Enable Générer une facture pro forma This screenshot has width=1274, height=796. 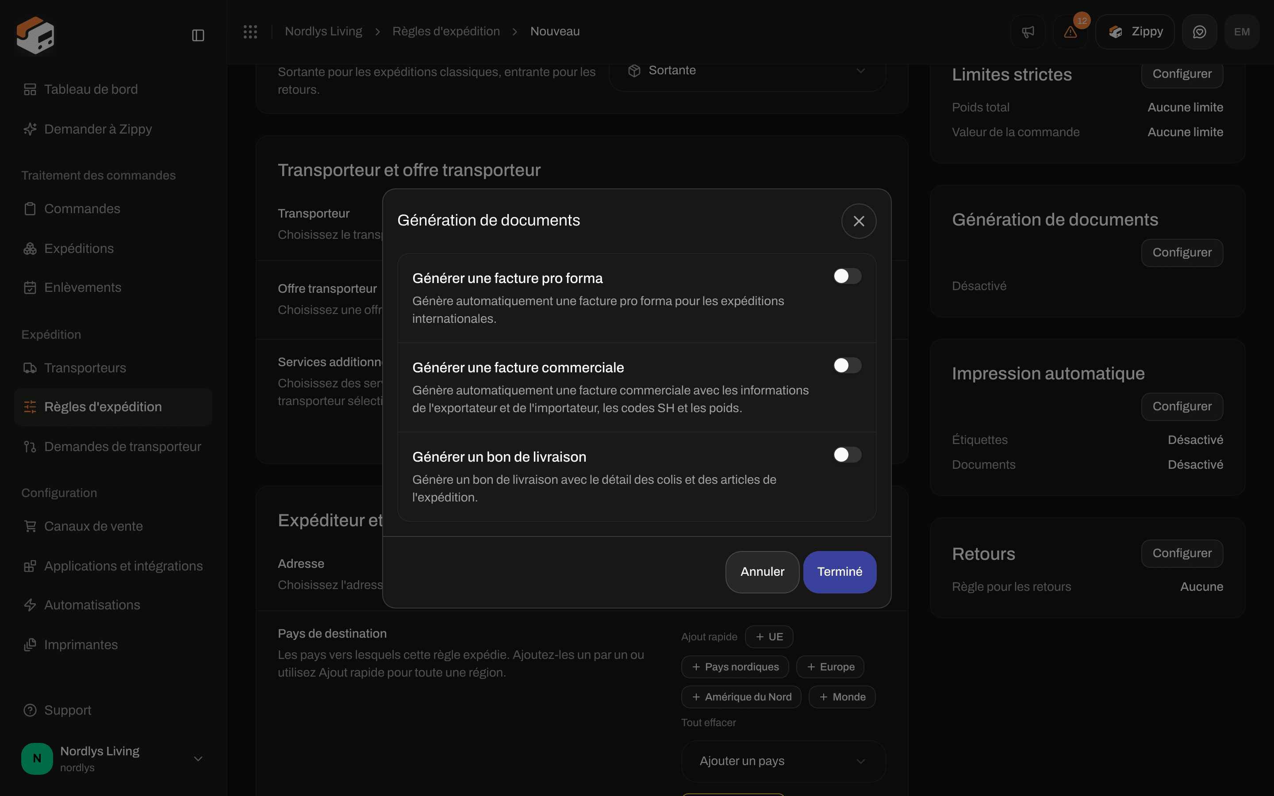click(x=847, y=276)
